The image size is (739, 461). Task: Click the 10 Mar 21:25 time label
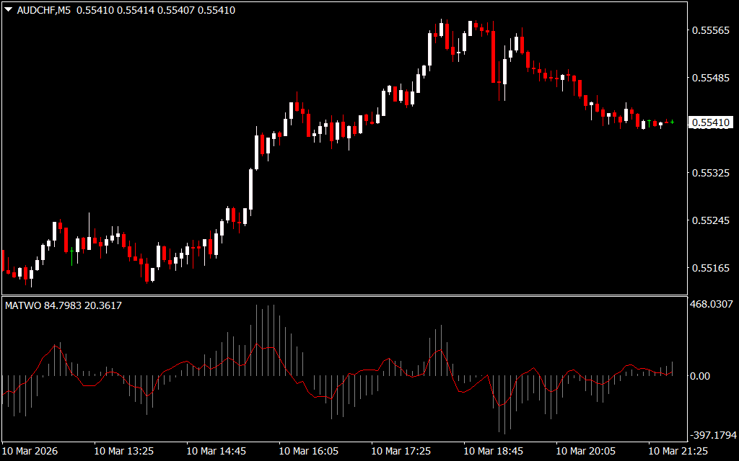click(x=678, y=451)
